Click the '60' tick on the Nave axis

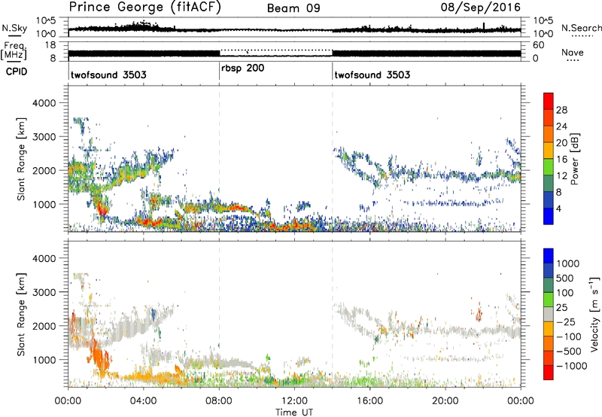coord(538,45)
